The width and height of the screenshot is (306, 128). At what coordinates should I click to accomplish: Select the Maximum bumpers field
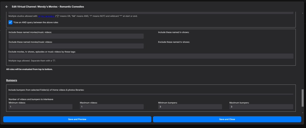(261, 107)
